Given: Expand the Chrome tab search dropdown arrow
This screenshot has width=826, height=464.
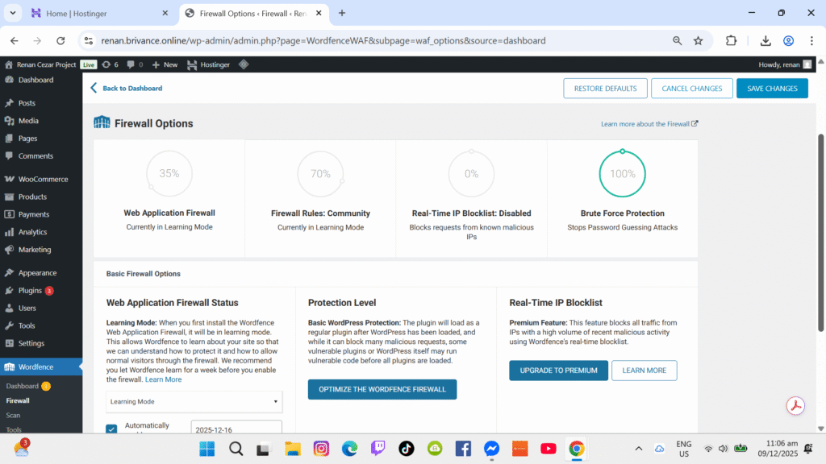Looking at the screenshot, I should coord(13,13).
